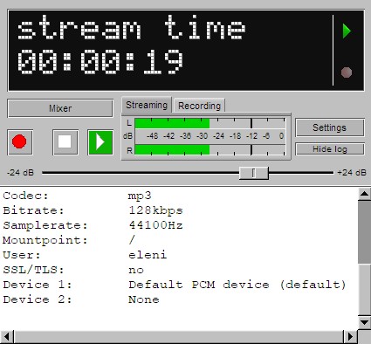Click the grey recording status indicator
371x344 pixels.
click(x=347, y=72)
